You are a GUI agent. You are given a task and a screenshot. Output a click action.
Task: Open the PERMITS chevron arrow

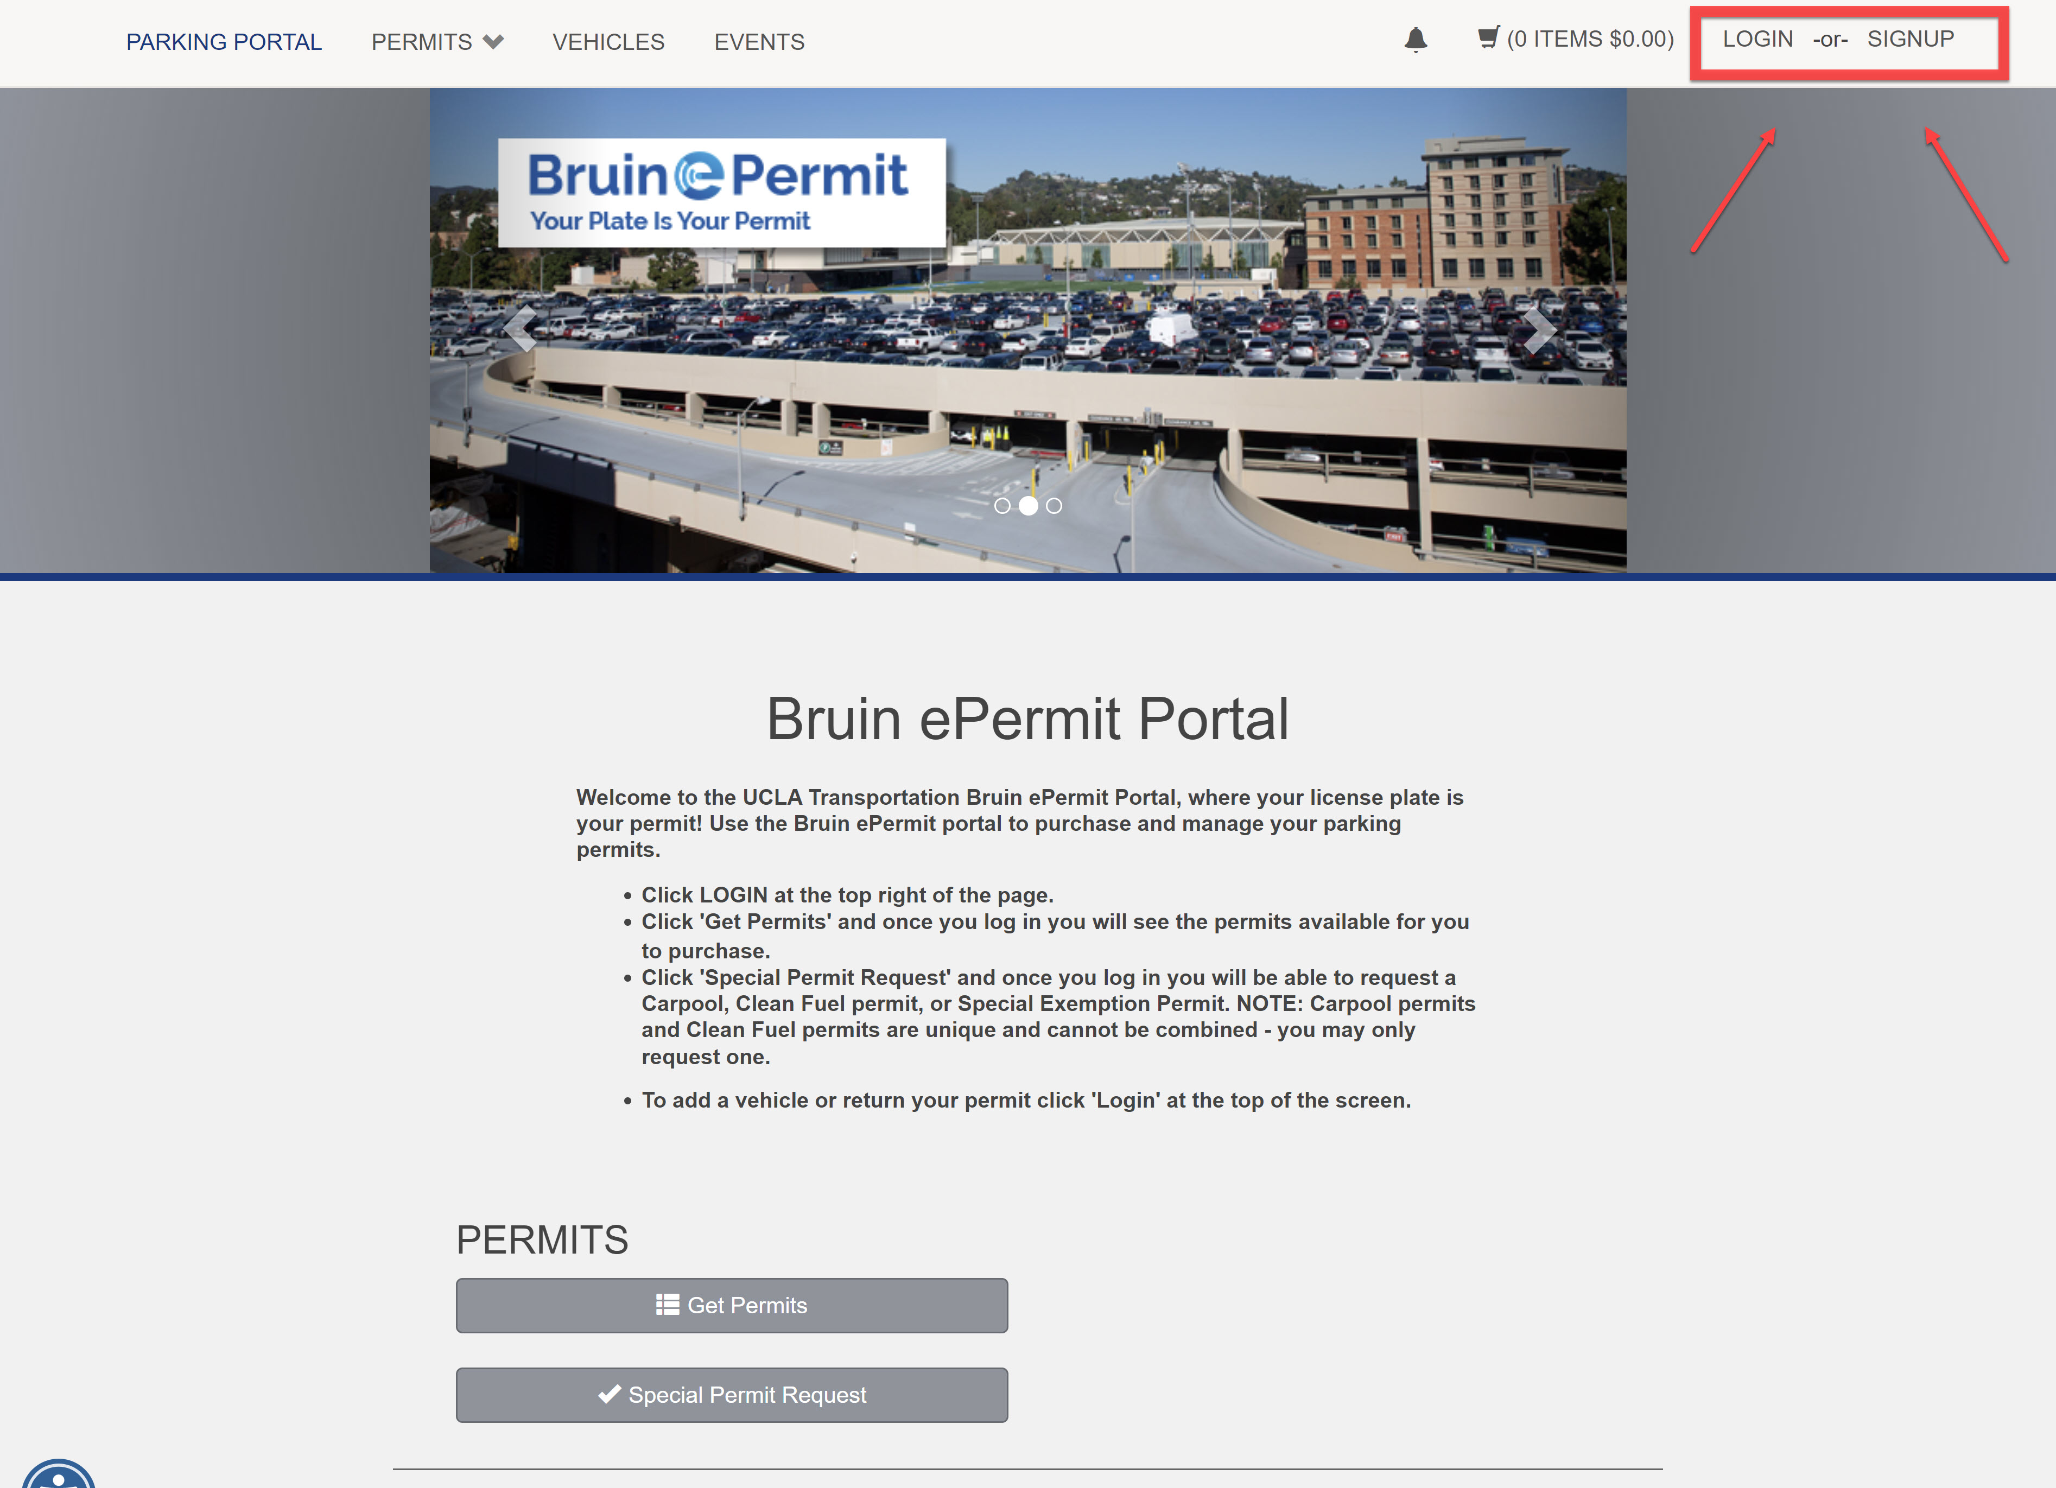click(493, 42)
